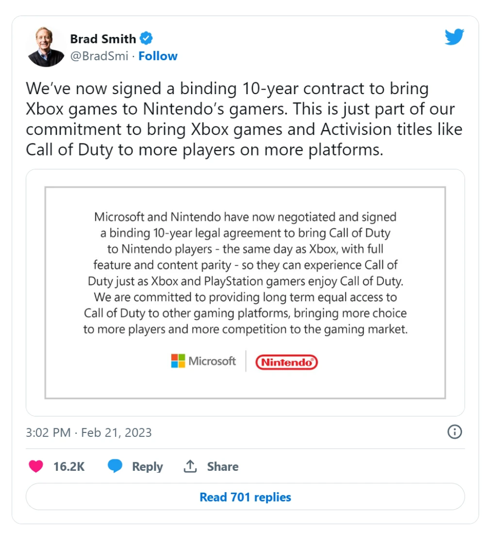
Task: Click the blue verified badge
Action: tap(146, 38)
